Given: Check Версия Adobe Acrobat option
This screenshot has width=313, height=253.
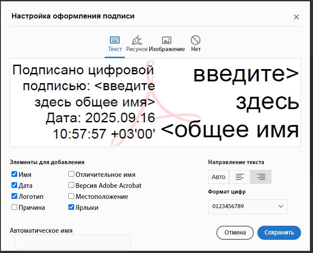Looking at the screenshot, I should point(71,185).
